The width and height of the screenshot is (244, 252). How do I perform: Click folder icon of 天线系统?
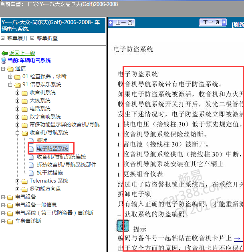coord(24,101)
